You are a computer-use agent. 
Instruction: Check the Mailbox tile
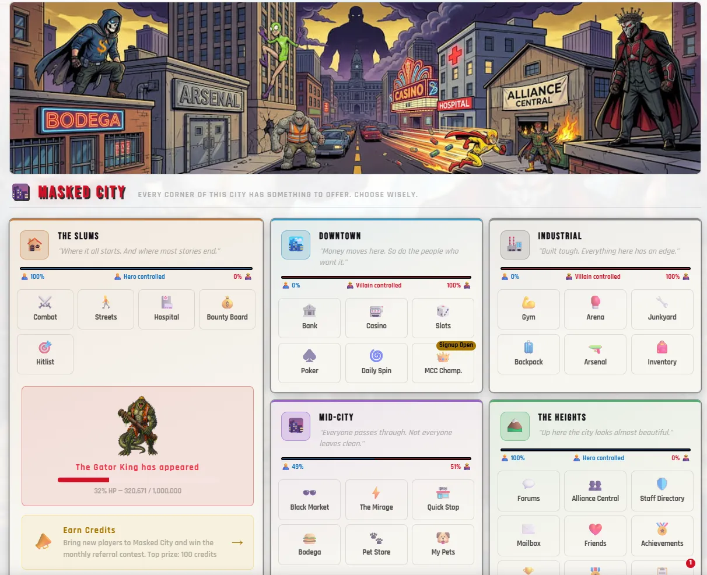(528, 535)
